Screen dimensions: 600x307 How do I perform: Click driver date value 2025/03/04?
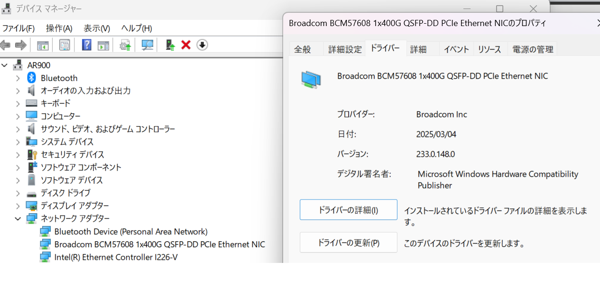pos(436,135)
